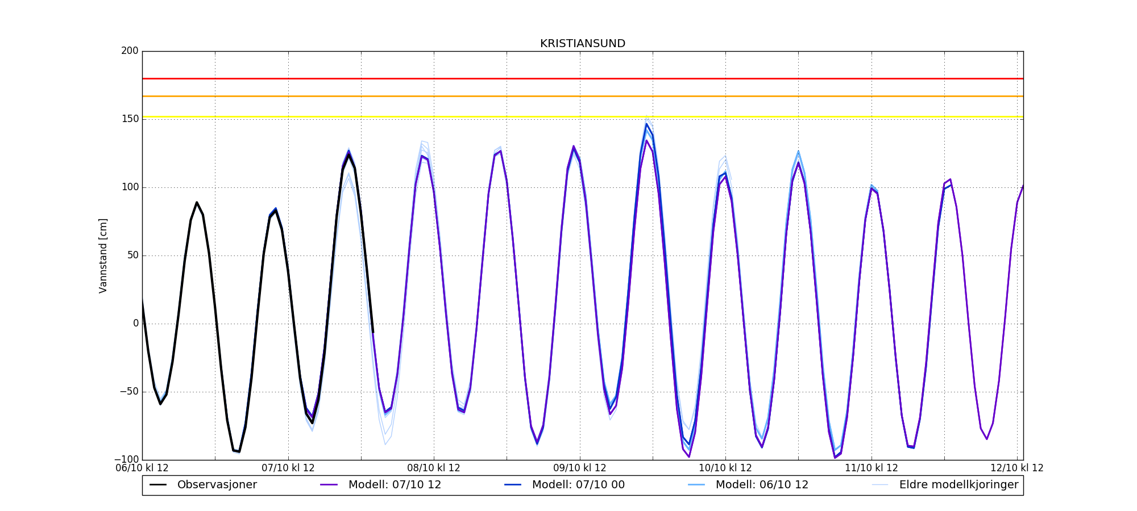The height and width of the screenshot is (511, 1137).
Task: Click the black Observasjoner legend line sample
Action: coord(158,485)
